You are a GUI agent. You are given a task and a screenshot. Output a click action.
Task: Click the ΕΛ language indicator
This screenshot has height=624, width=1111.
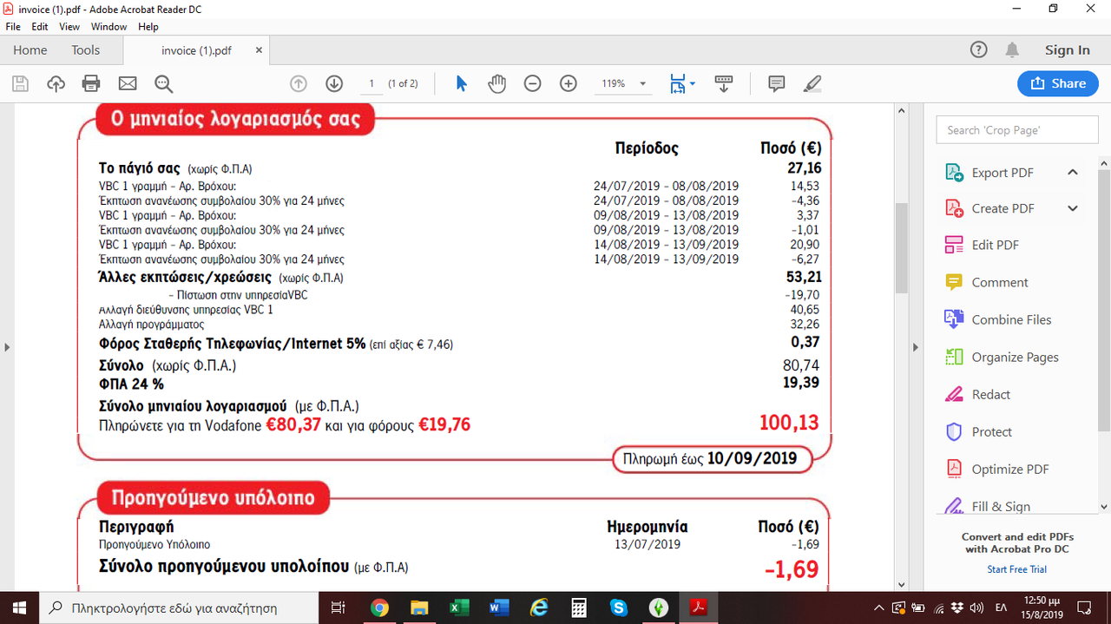(1001, 608)
